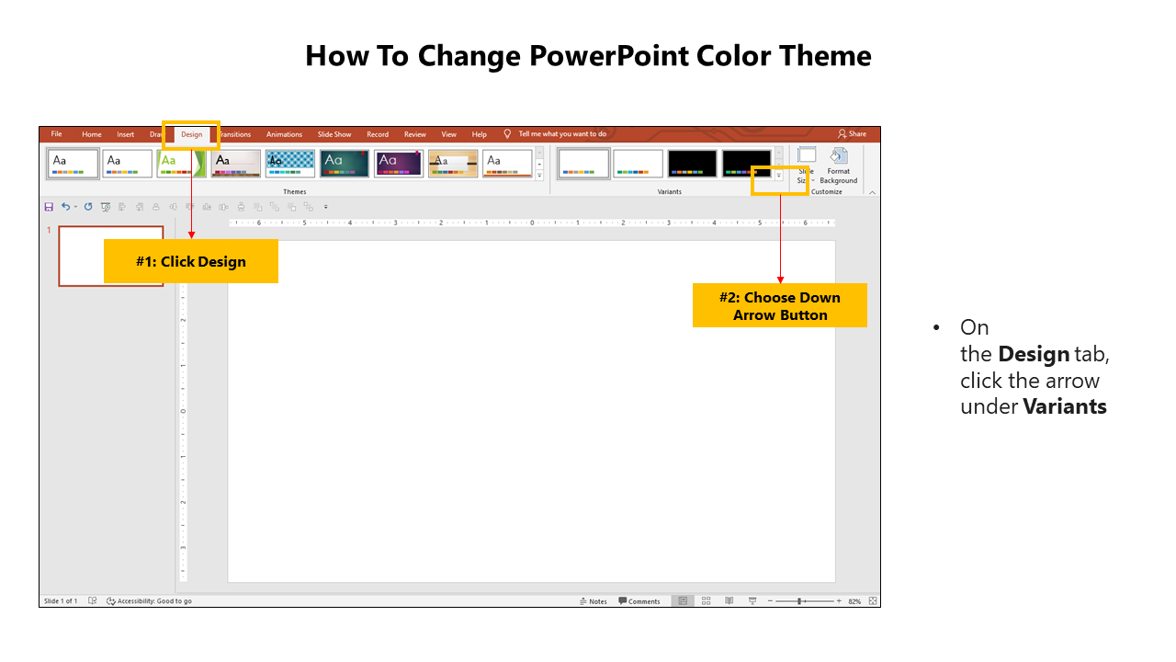Open the Animations tab
The height and width of the screenshot is (662, 1176).
pyautogui.click(x=285, y=134)
